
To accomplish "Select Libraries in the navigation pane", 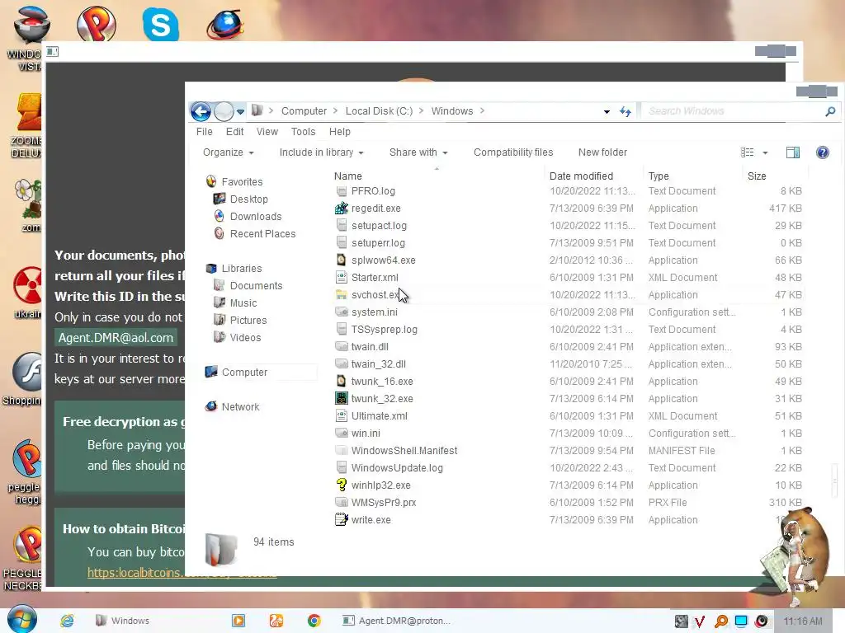I will pos(242,268).
